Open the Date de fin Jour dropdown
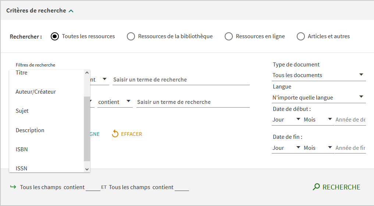 [x=287, y=148]
